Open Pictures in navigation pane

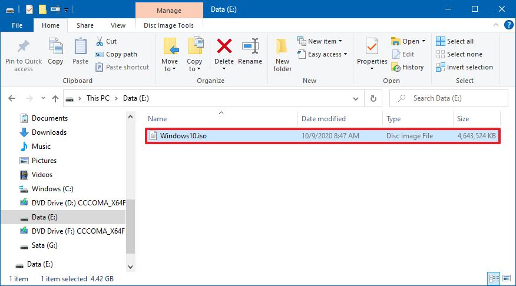(x=38, y=161)
